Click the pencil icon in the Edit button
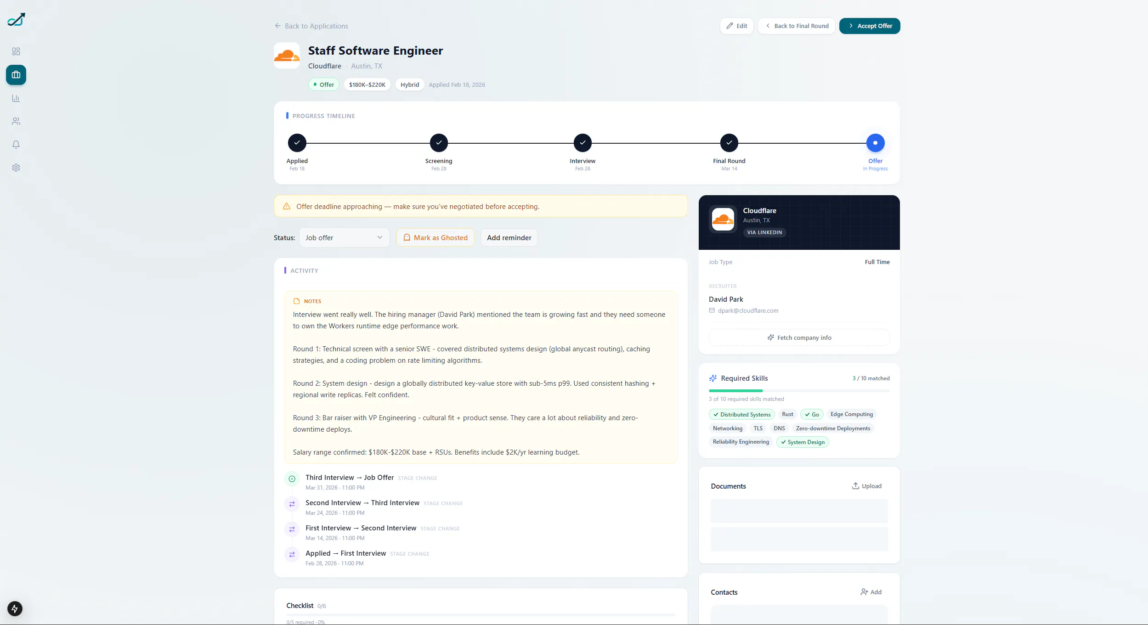The image size is (1148, 625). pos(730,26)
